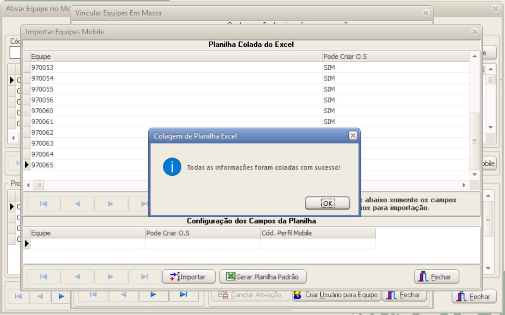
Task: Close the Importar Equipes Mobile window
Action: (x=475, y=32)
